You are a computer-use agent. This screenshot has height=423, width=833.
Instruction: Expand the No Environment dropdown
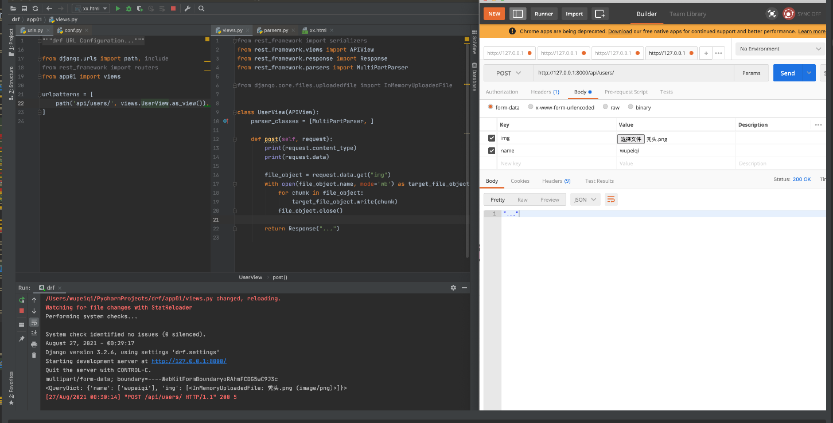point(780,49)
